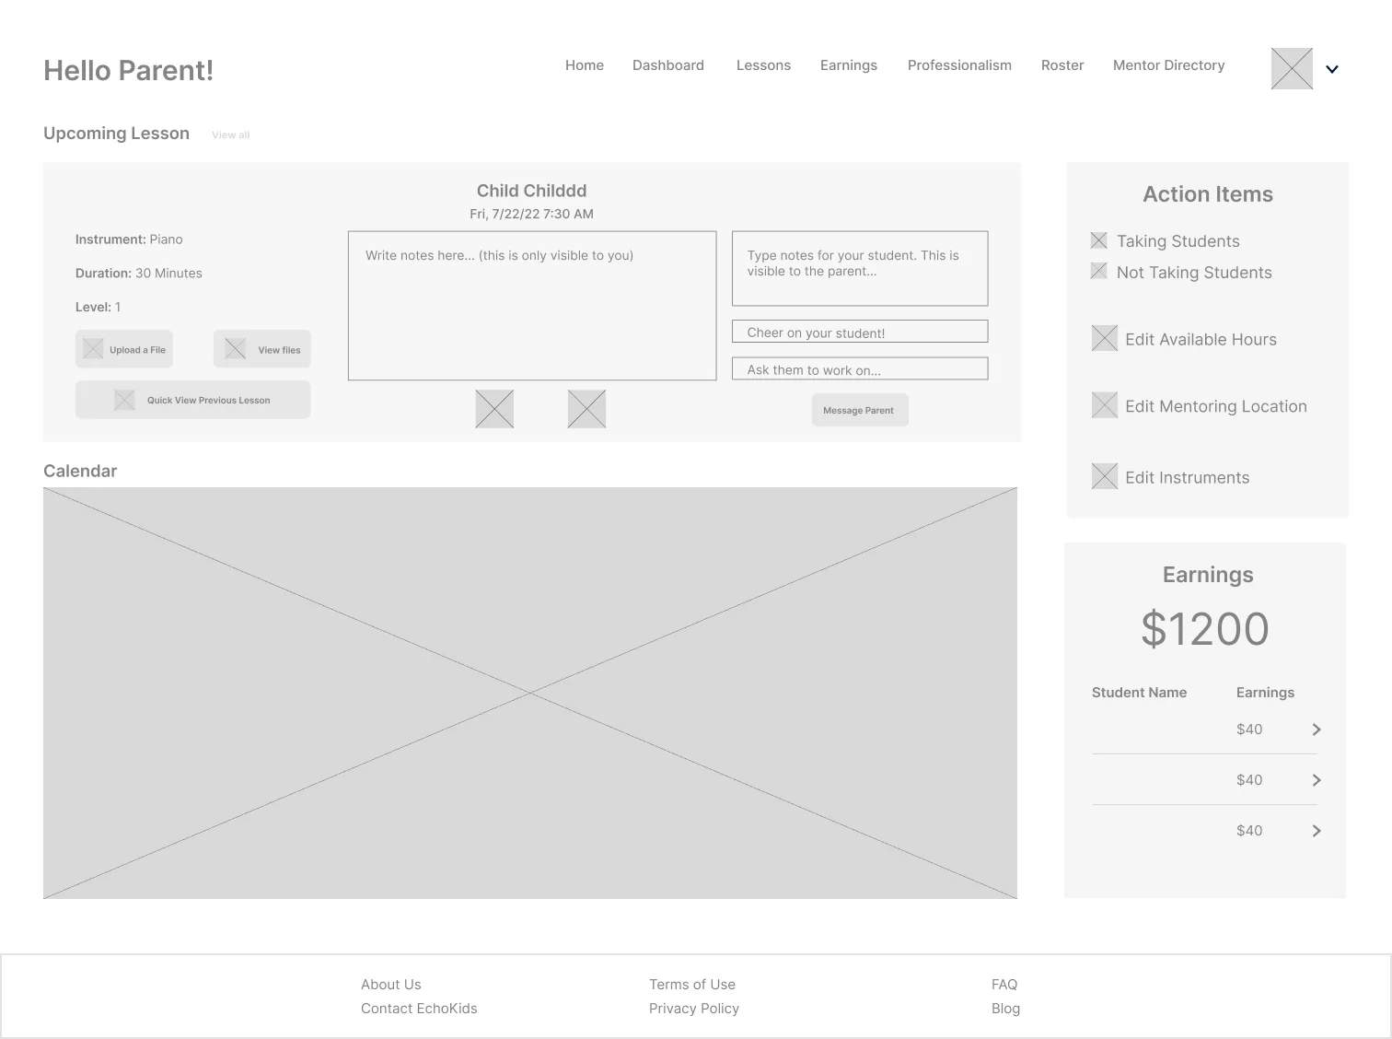Click the Edit Available Hours icon
This screenshot has height=1039, width=1392.
tap(1104, 338)
